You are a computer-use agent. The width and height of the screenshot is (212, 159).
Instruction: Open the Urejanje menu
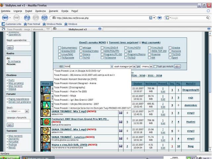pyautogui.click(x=18, y=11)
